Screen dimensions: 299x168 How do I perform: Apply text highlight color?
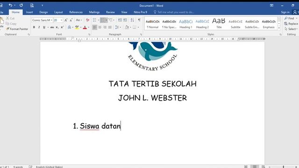click(77, 27)
